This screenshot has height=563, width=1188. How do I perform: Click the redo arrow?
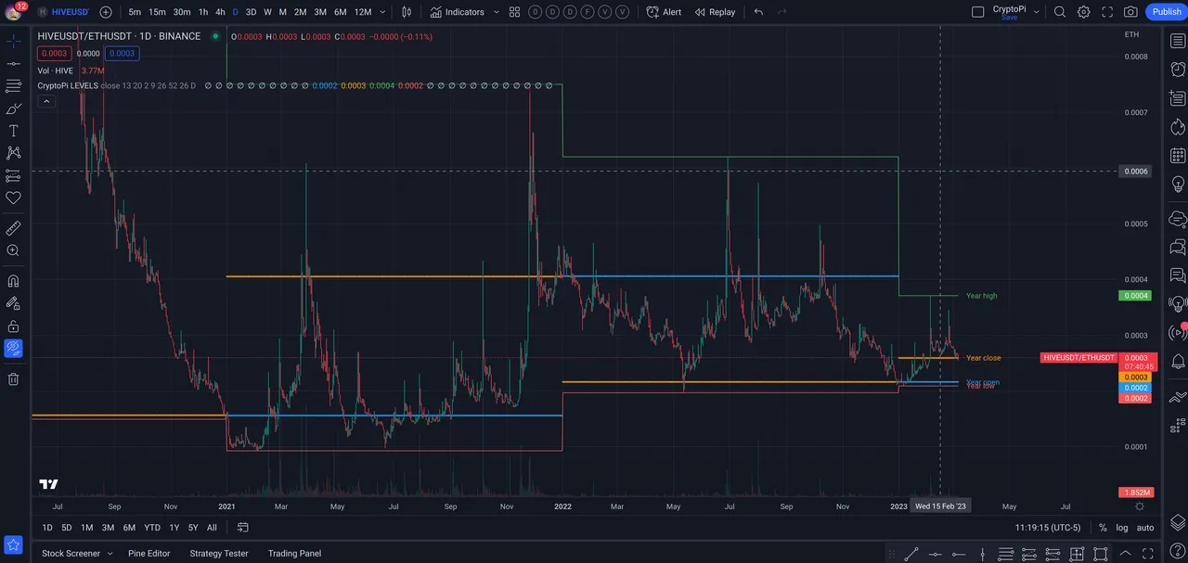click(782, 12)
